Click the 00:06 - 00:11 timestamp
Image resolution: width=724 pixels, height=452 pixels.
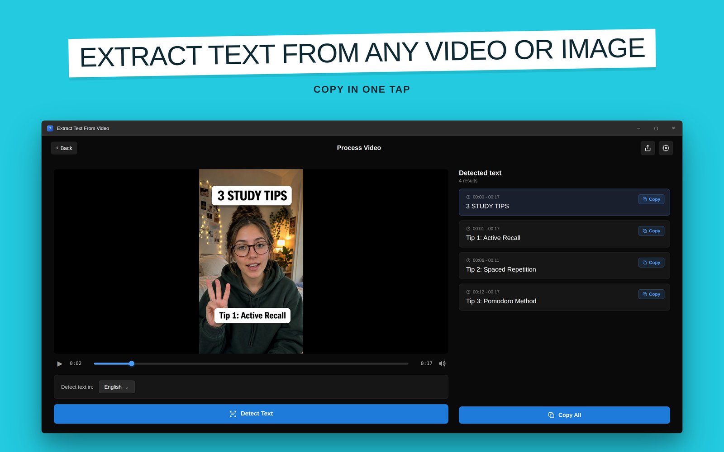point(486,260)
